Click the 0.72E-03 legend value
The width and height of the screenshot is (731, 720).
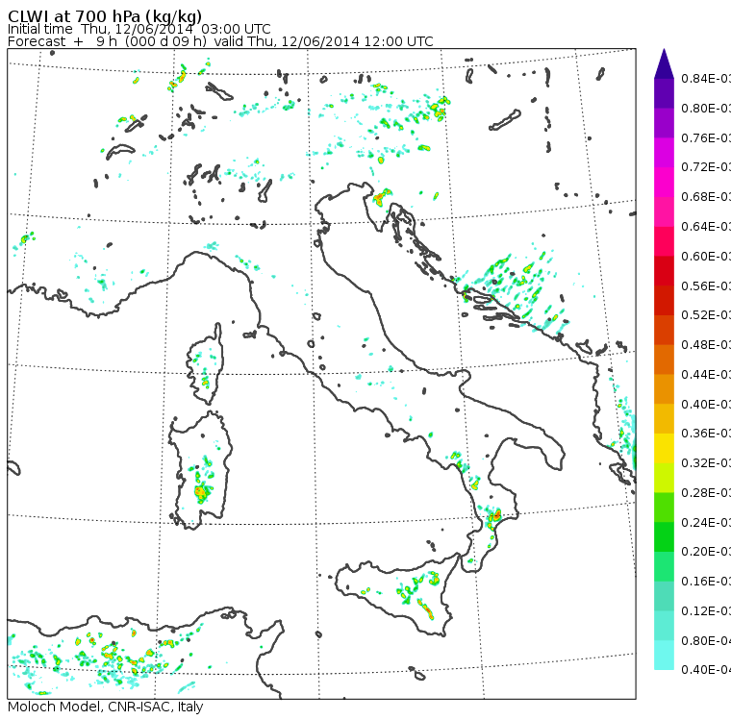pos(705,167)
